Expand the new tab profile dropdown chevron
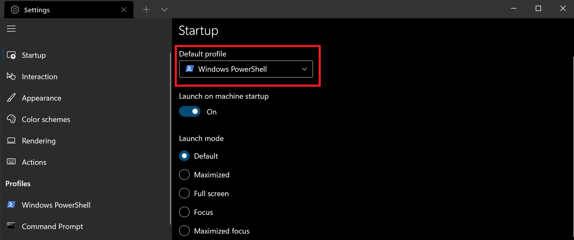Image resolution: width=574 pixels, height=240 pixels. coord(165,10)
